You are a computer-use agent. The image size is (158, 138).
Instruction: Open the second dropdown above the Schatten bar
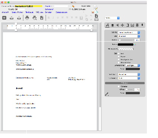click(x=129, y=78)
